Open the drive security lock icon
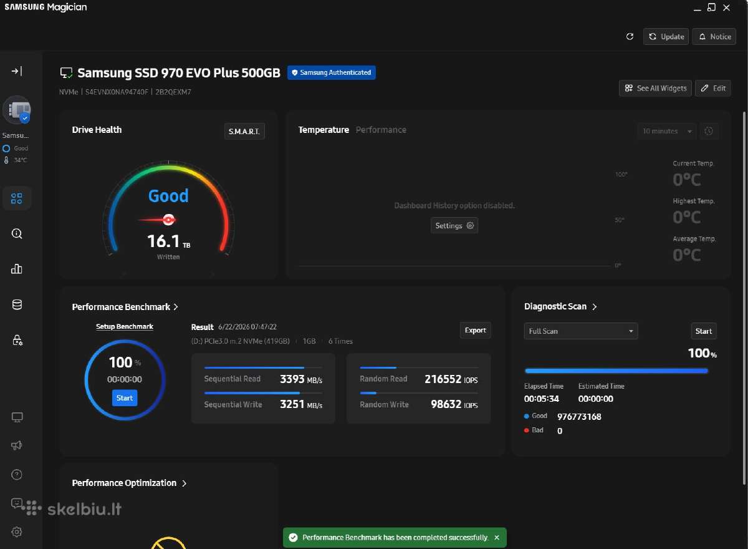The height and width of the screenshot is (549, 748). coord(17,340)
